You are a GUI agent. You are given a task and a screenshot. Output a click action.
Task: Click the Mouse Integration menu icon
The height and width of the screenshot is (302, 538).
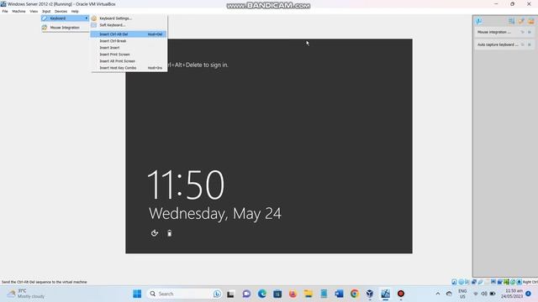point(45,28)
